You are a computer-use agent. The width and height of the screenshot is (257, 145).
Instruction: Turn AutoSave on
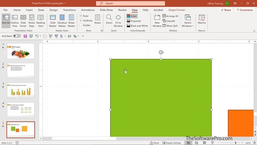coord(17,36)
